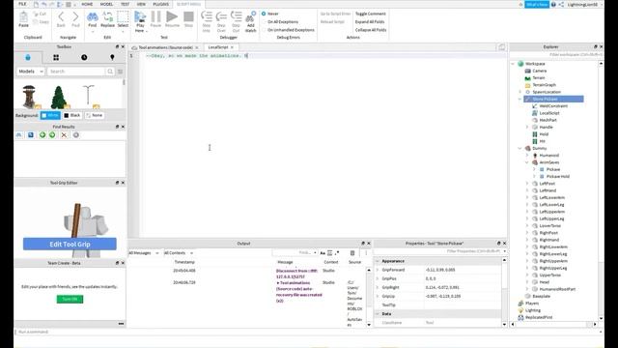This screenshot has height=348, width=618.
Task: Click the Toolbox filter options icon
Action: point(120,72)
